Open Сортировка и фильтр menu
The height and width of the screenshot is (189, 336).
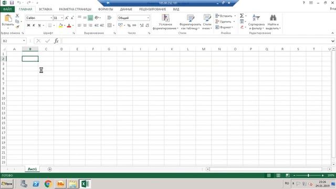256,22
